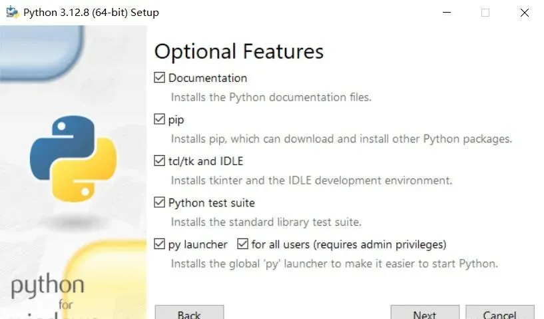Toggle the pip checkbox
544x319 pixels.
pyautogui.click(x=159, y=120)
